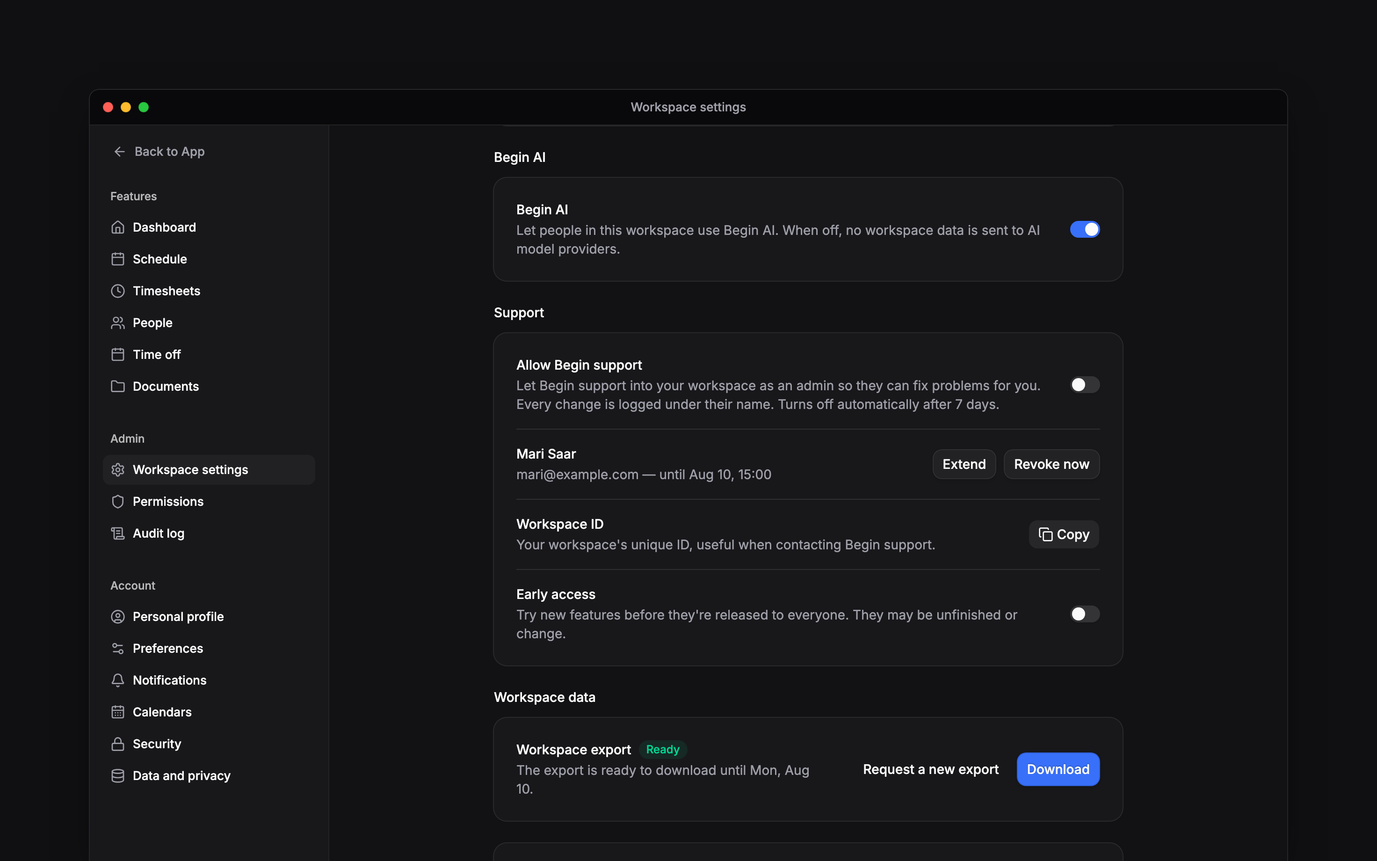Click the Back to App link
1377x861 pixels.
pos(159,152)
